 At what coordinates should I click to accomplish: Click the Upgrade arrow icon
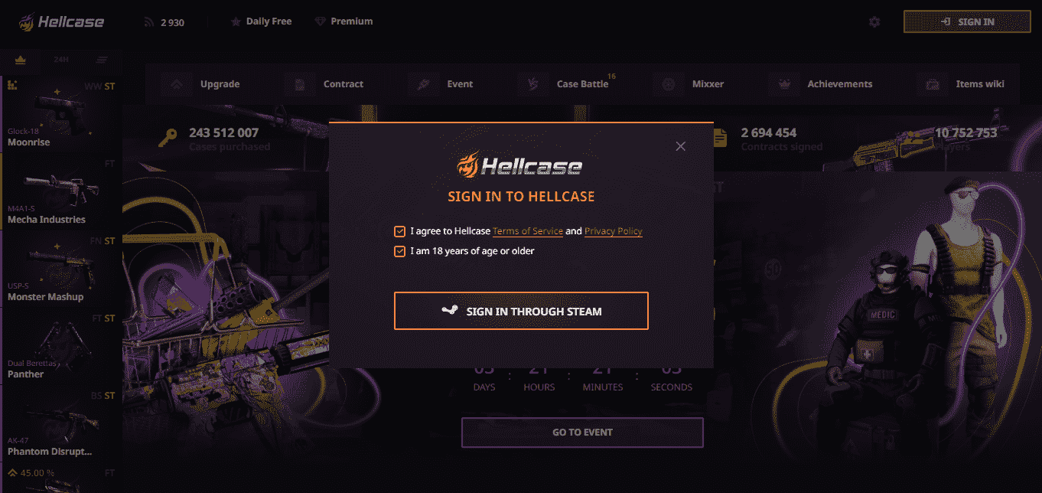[177, 84]
